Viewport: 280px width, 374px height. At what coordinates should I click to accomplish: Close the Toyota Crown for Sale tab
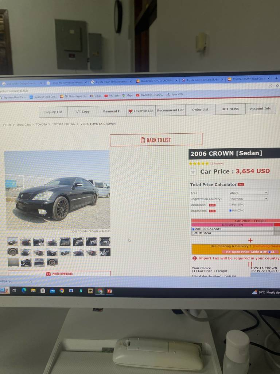click(x=222, y=79)
